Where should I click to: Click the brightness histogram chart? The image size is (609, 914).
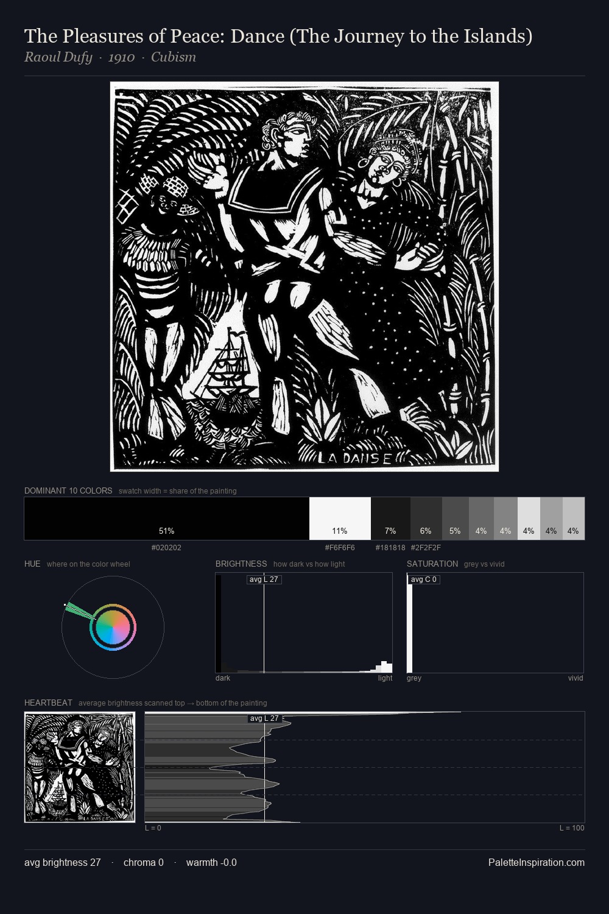pyautogui.click(x=304, y=623)
